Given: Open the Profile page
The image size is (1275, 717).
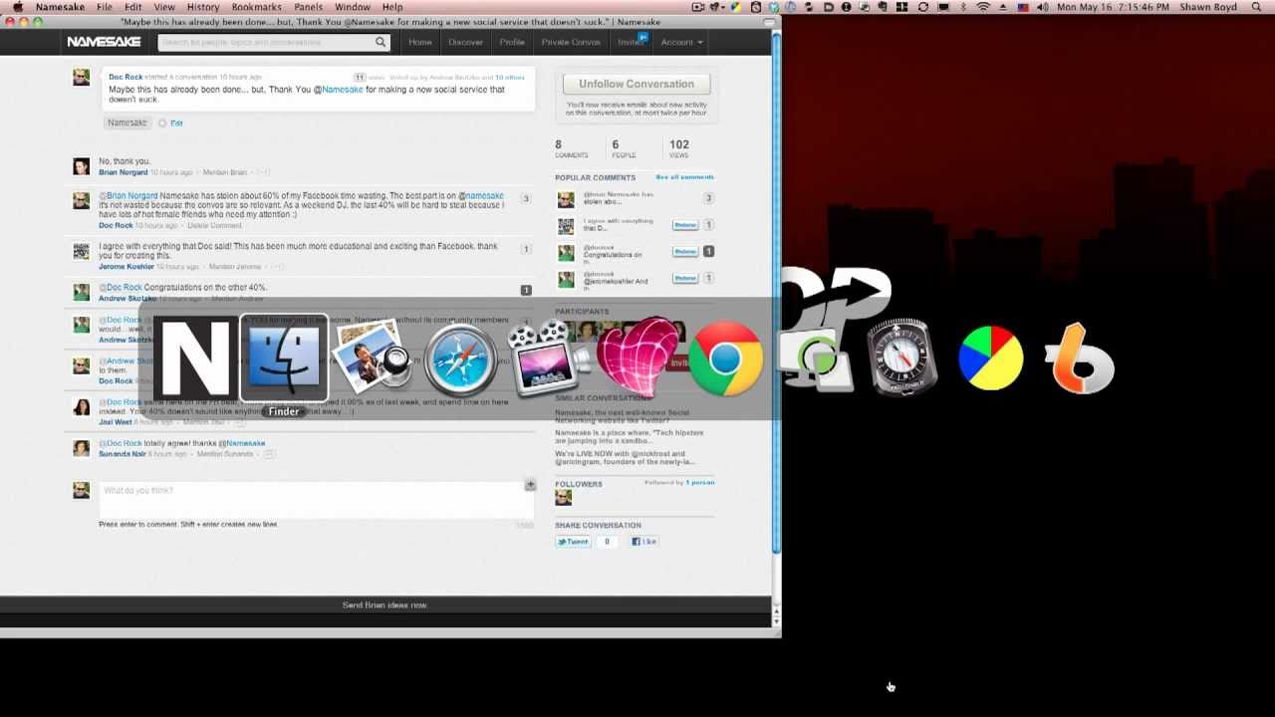Looking at the screenshot, I should click(x=512, y=43).
